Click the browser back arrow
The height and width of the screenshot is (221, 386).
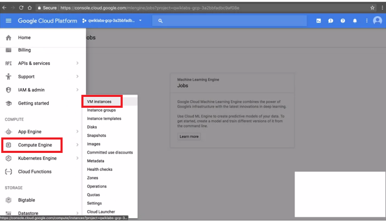coord(4,8)
